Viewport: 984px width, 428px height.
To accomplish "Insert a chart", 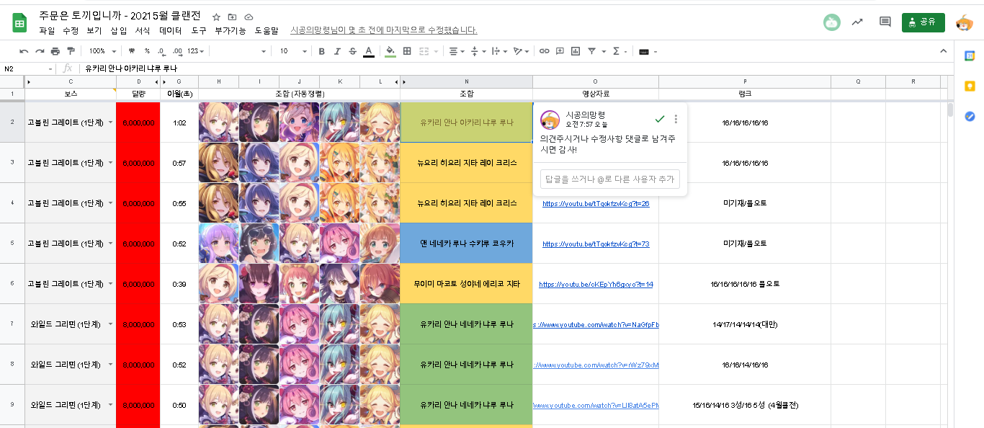I will coord(576,51).
